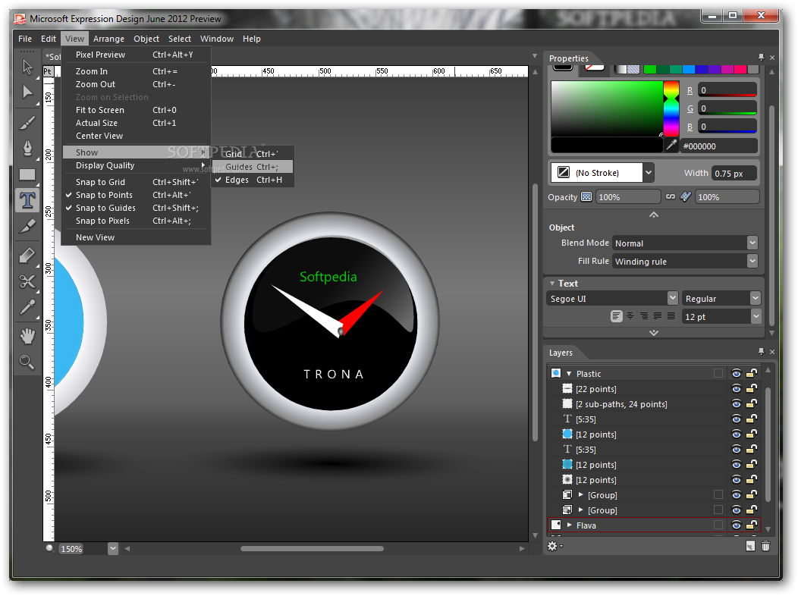Screen dimensions: 798x596
Task: Toggle Snap to Guides in View menu
Action: [x=136, y=208]
